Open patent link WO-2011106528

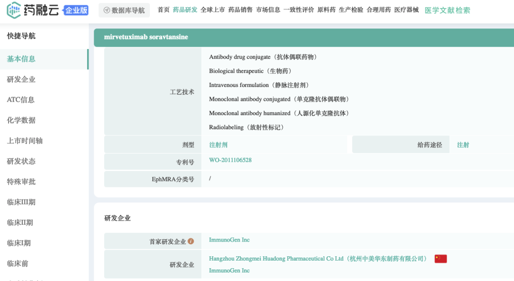[230, 160]
